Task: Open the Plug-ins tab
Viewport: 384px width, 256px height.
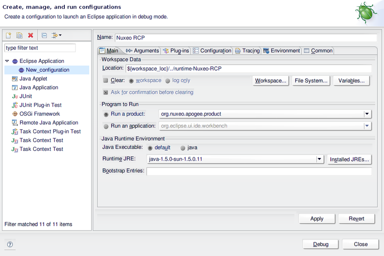Action: point(176,51)
